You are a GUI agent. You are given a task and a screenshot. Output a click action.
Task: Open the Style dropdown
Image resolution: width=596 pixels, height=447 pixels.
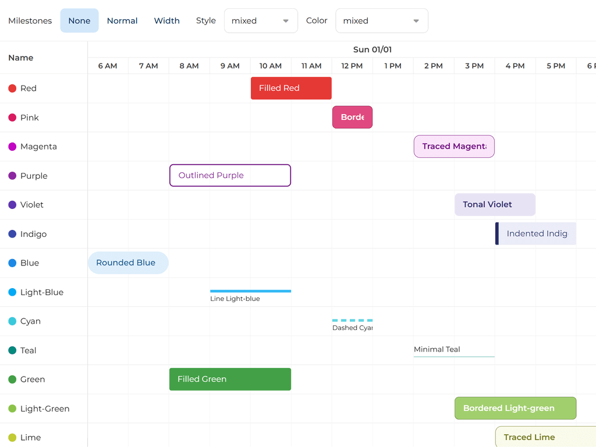[x=260, y=21]
